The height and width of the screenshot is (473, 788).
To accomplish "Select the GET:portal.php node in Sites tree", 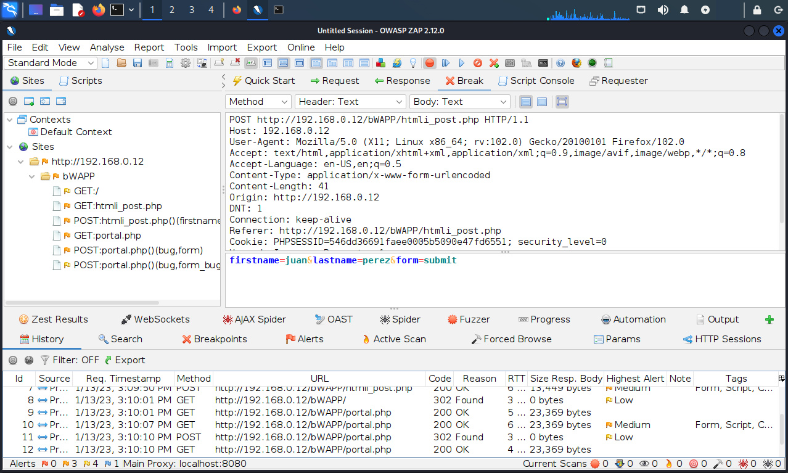I will tap(107, 236).
